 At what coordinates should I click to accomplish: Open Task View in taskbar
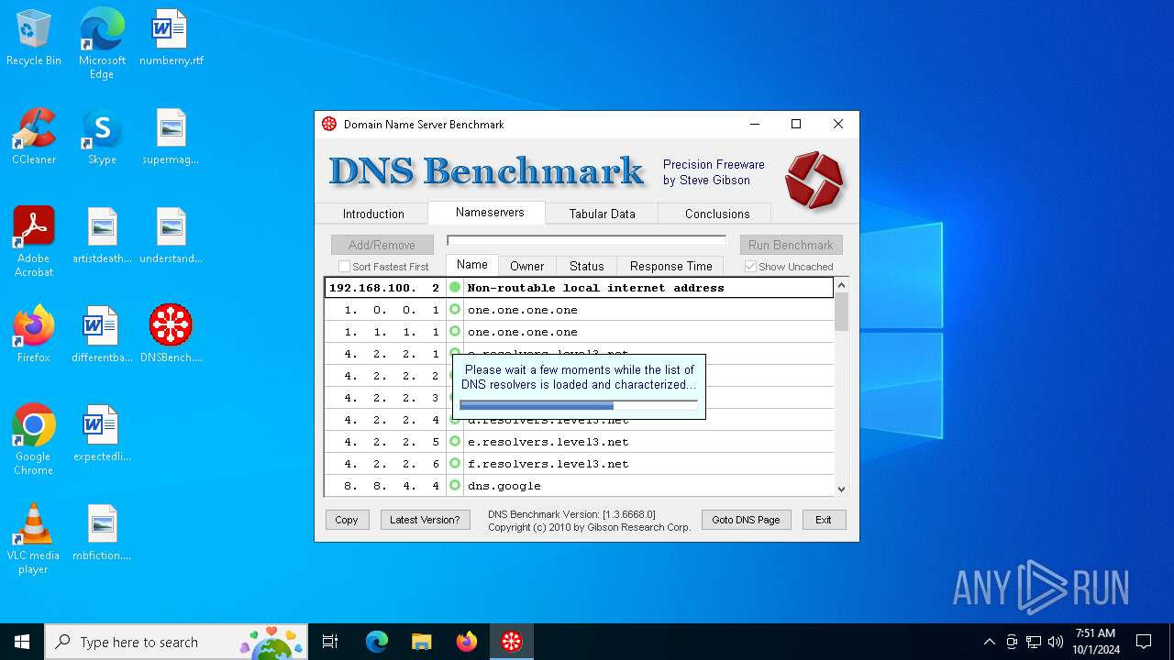tap(330, 642)
